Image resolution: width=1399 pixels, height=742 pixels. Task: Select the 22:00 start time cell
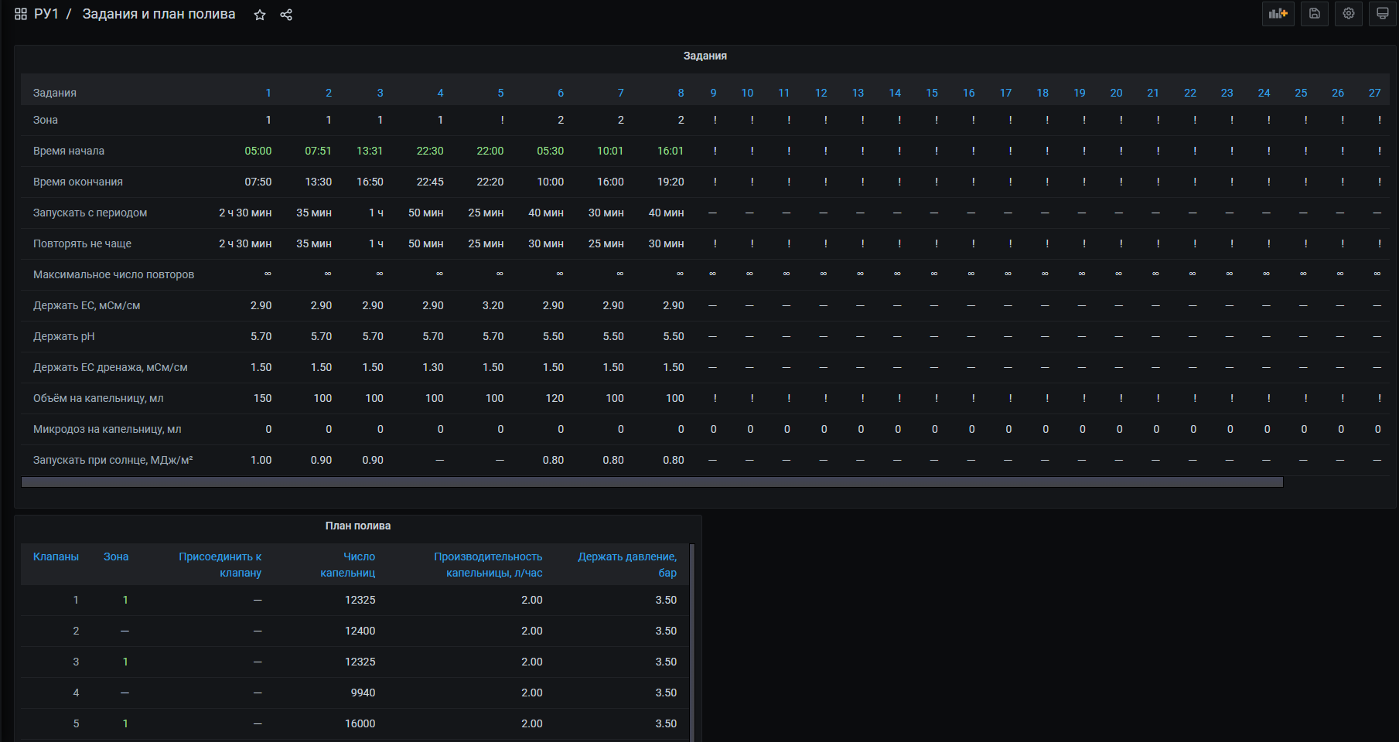coord(490,151)
